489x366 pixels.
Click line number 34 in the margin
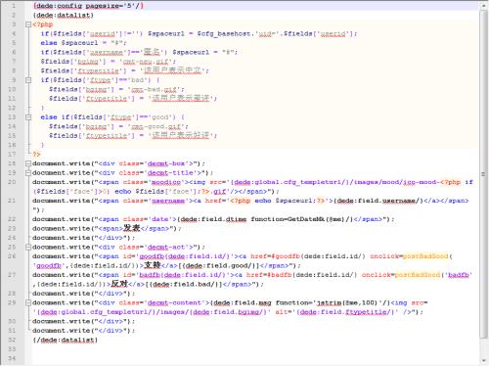click(x=12, y=358)
